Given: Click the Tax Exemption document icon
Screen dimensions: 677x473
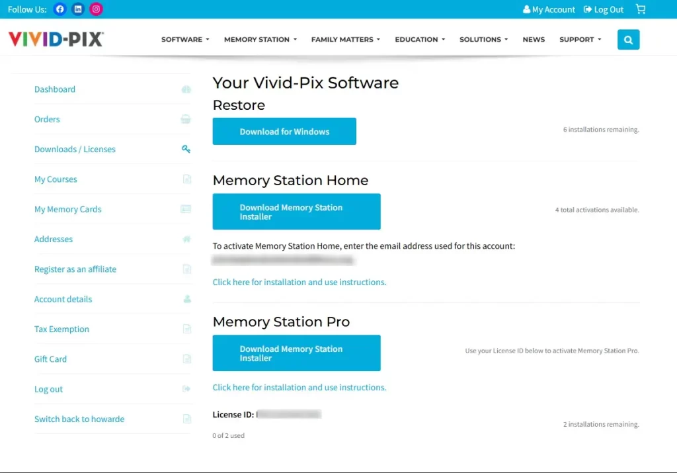Looking at the screenshot, I should [187, 329].
